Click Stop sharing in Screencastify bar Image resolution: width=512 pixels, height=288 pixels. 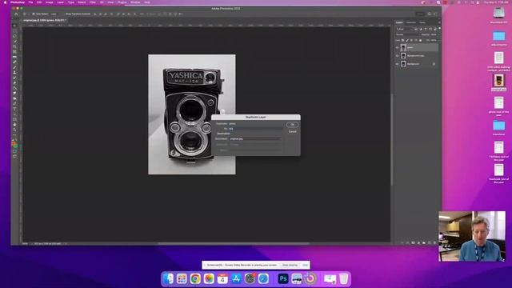[x=290, y=265]
